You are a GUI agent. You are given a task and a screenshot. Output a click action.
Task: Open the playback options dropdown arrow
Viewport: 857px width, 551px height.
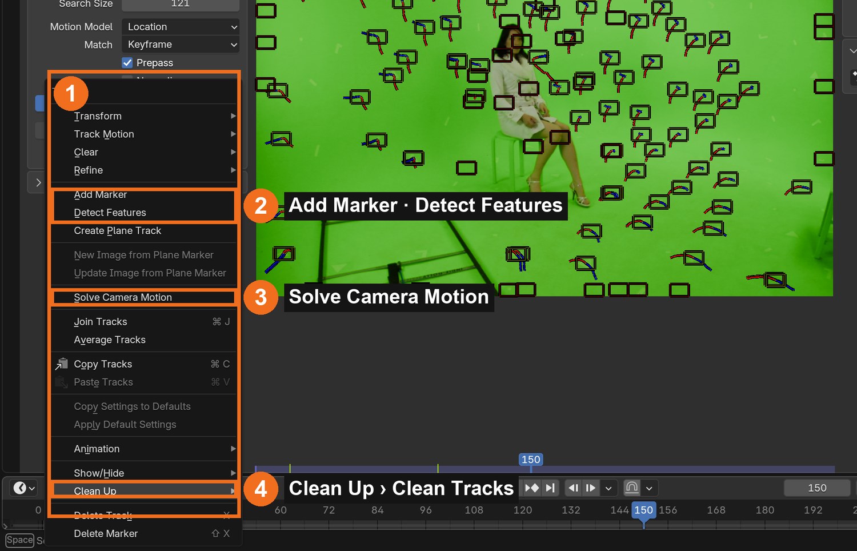pyautogui.click(x=608, y=488)
